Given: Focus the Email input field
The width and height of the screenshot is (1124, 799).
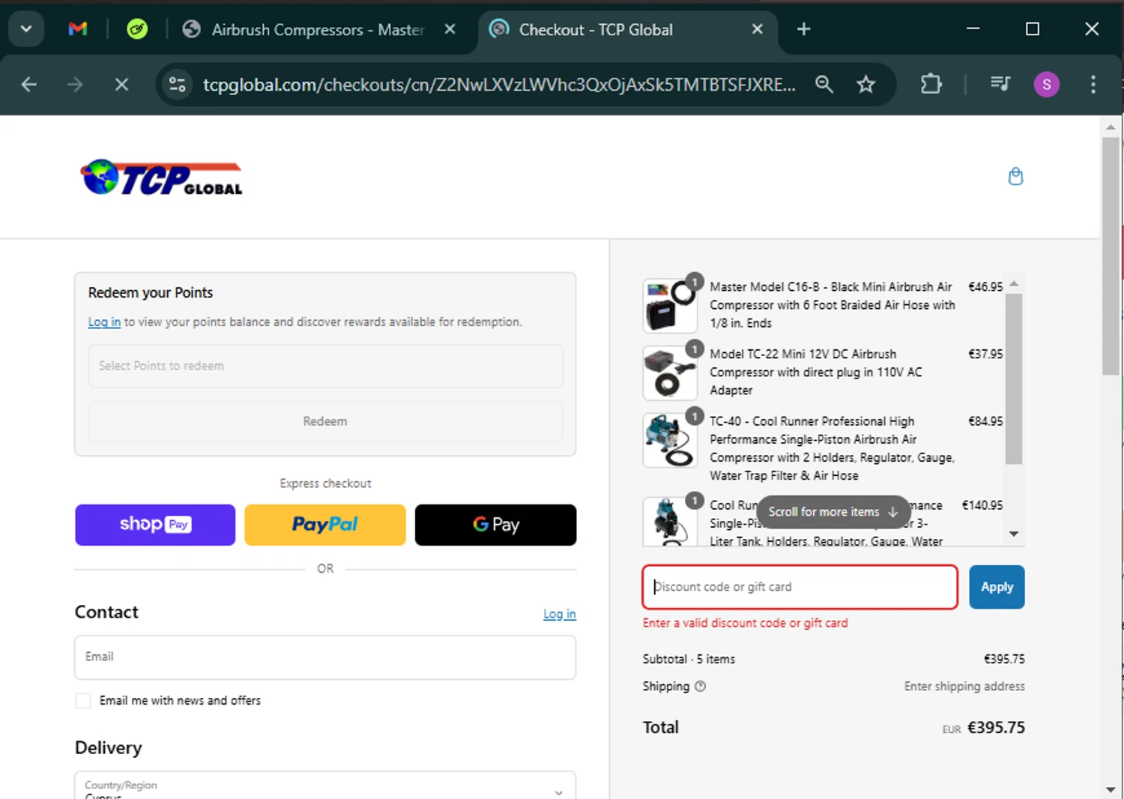Looking at the screenshot, I should [x=325, y=657].
